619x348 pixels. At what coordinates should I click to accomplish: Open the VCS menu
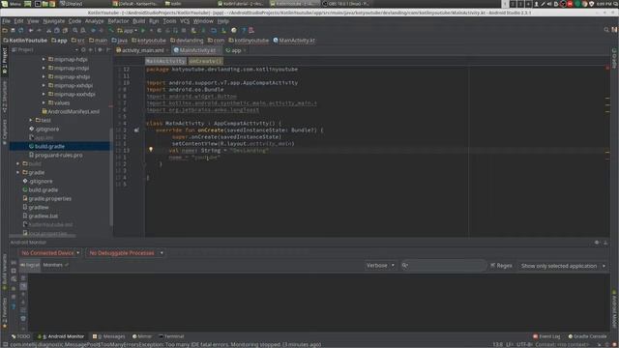click(x=185, y=21)
